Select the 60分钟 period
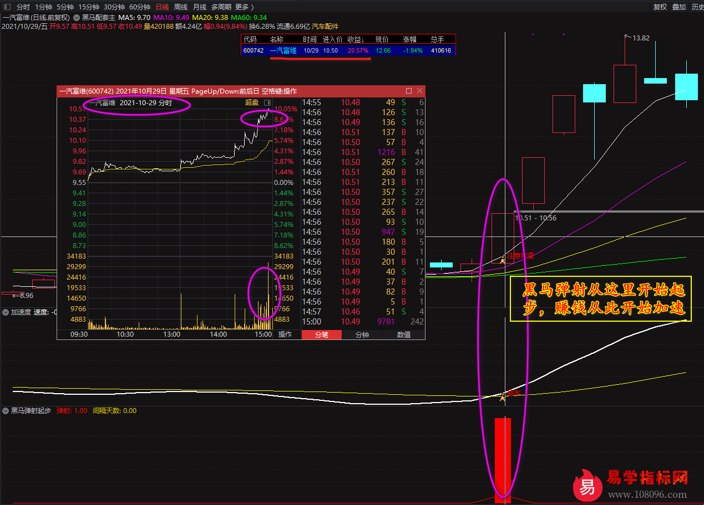The height and width of the screenshot is (505, 704). (x=140, y=7)
